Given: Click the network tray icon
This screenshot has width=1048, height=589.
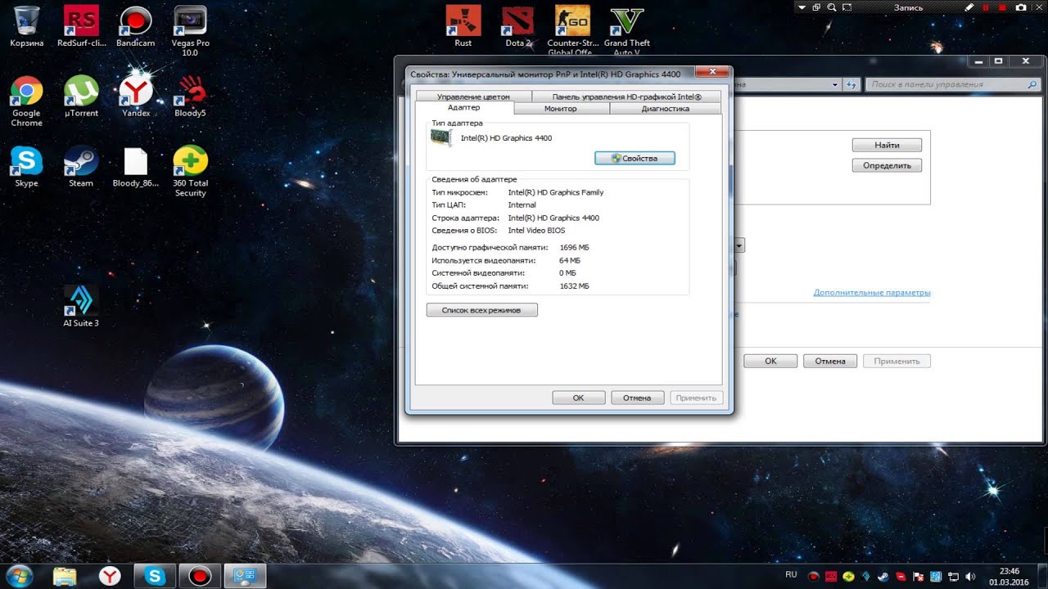Looking at the screenshot, I should [955, 576].
